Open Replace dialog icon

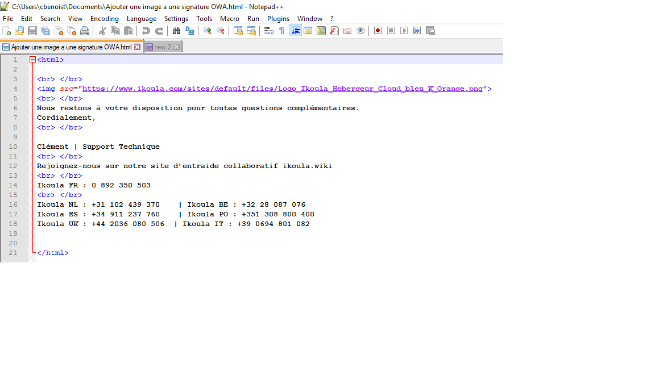tap(190, 31)
